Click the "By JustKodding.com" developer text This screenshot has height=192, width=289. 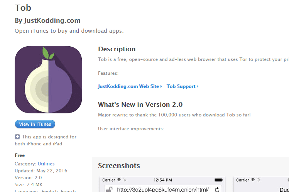coord(47,20)
